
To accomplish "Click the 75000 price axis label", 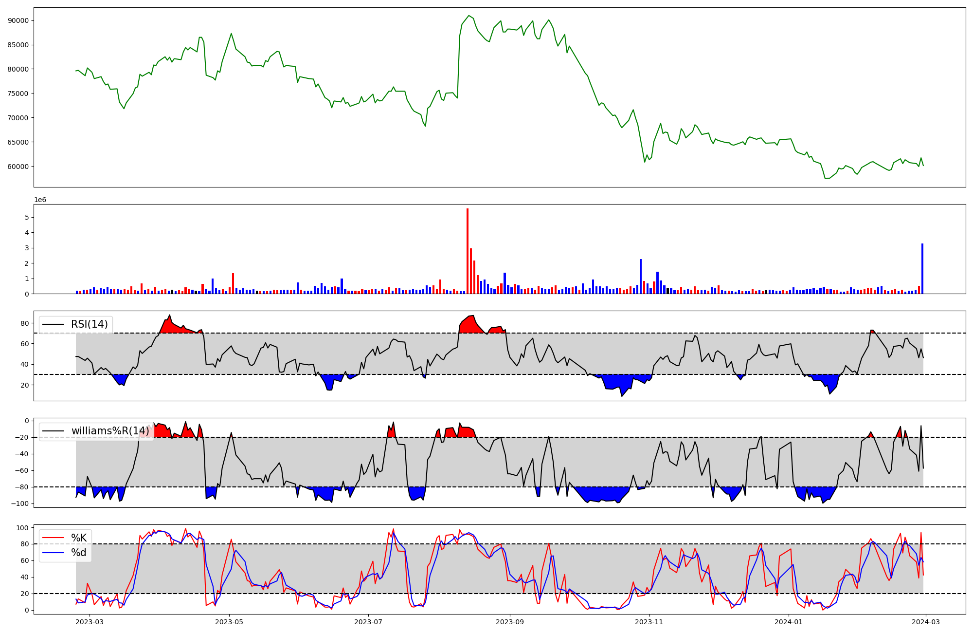I will (18, 93).
